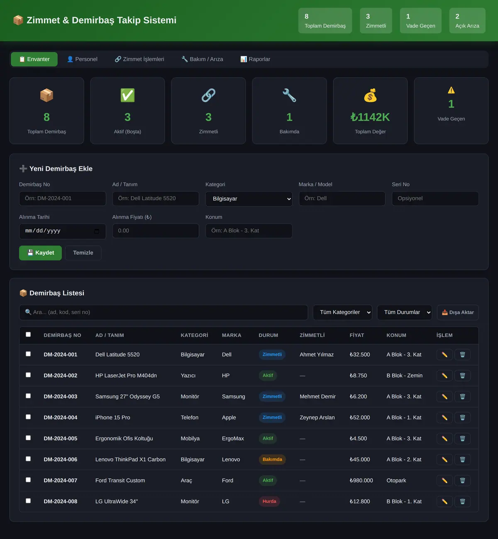Edit the iPhone 15 Pro entry
This screenshot has height=539, width=498.
(444, 418)
